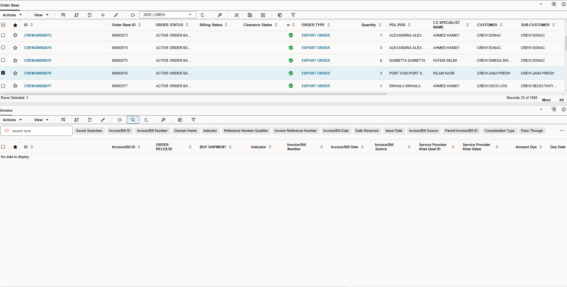Open Order Base panel in new window icon
567x287 pixels.
click(554, 4)
